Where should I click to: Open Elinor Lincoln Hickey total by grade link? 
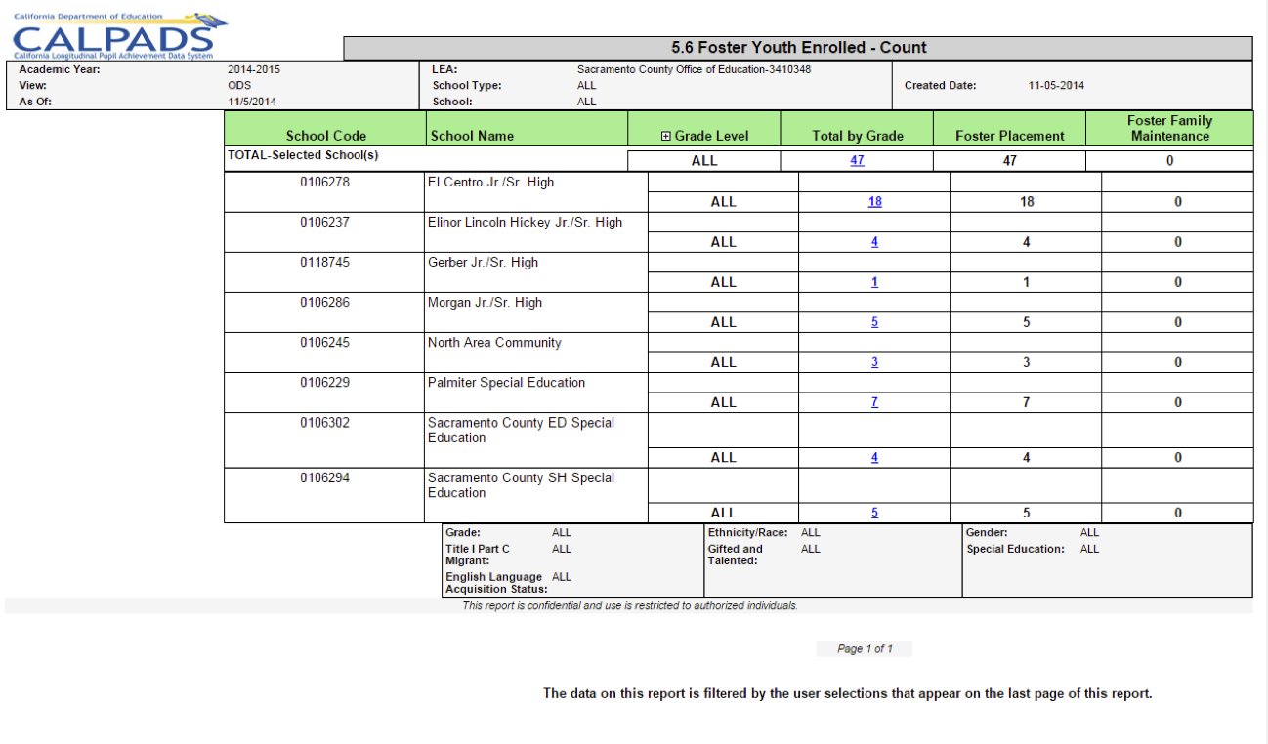pyautogui.click(x=874, y=242)
